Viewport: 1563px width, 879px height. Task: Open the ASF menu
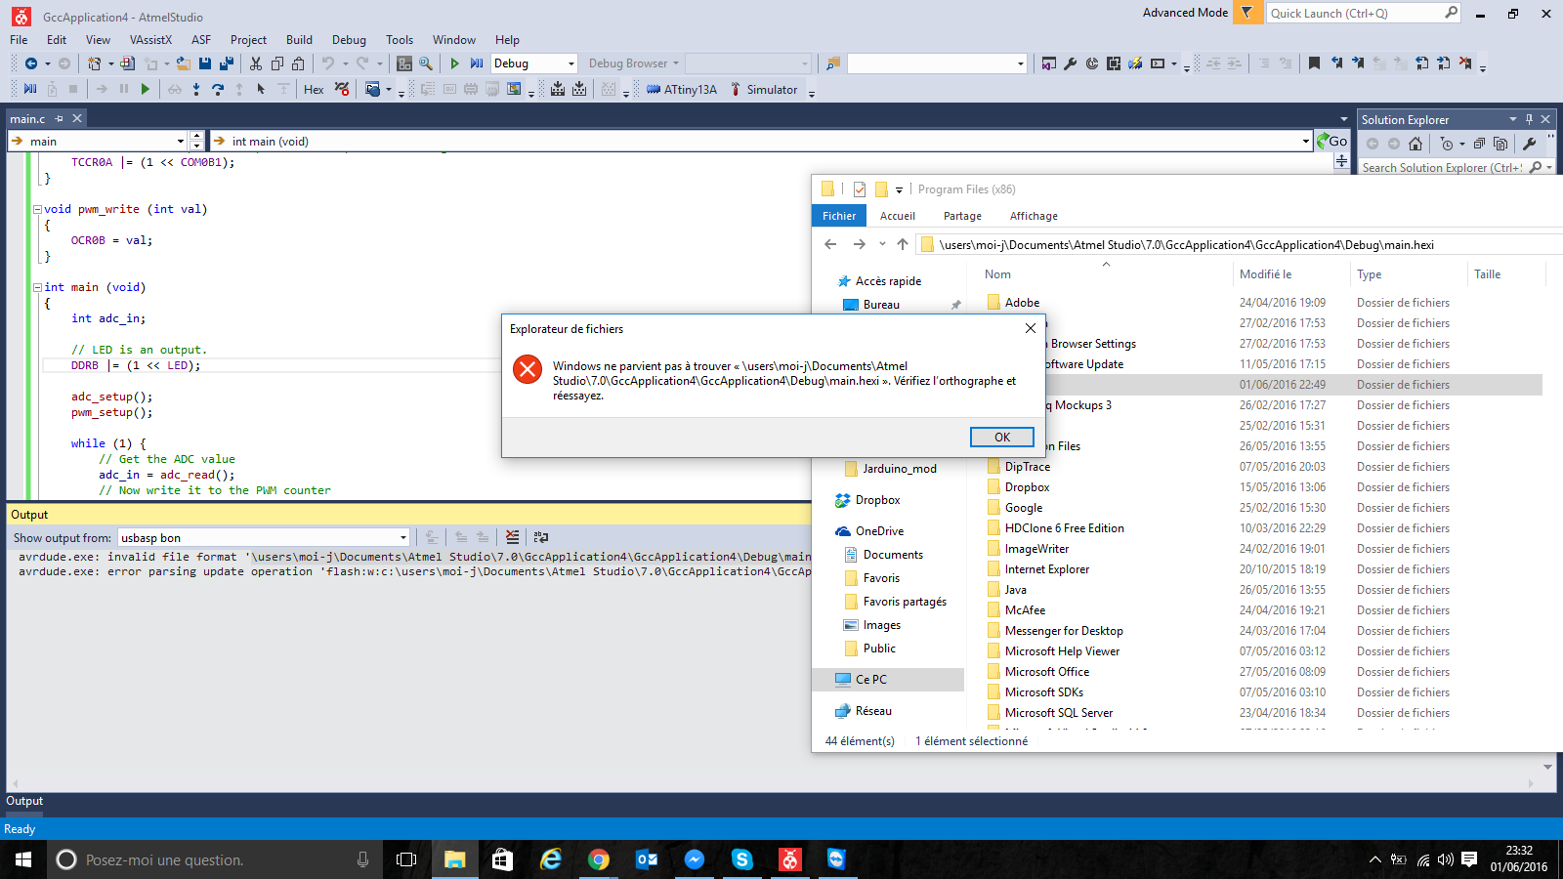pos(201,40)
